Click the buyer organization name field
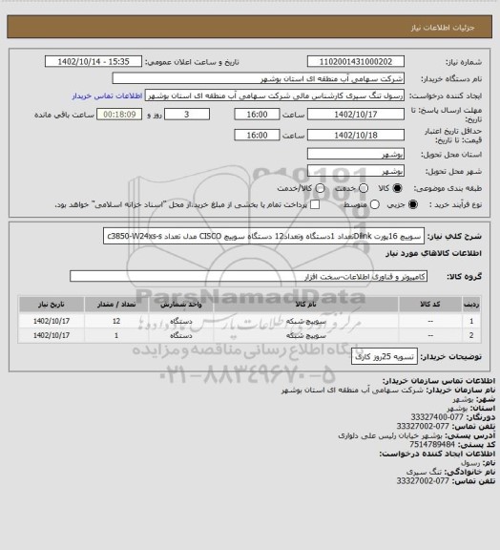The height and width of the screenshot is (550, 500). tap(258, 78)
